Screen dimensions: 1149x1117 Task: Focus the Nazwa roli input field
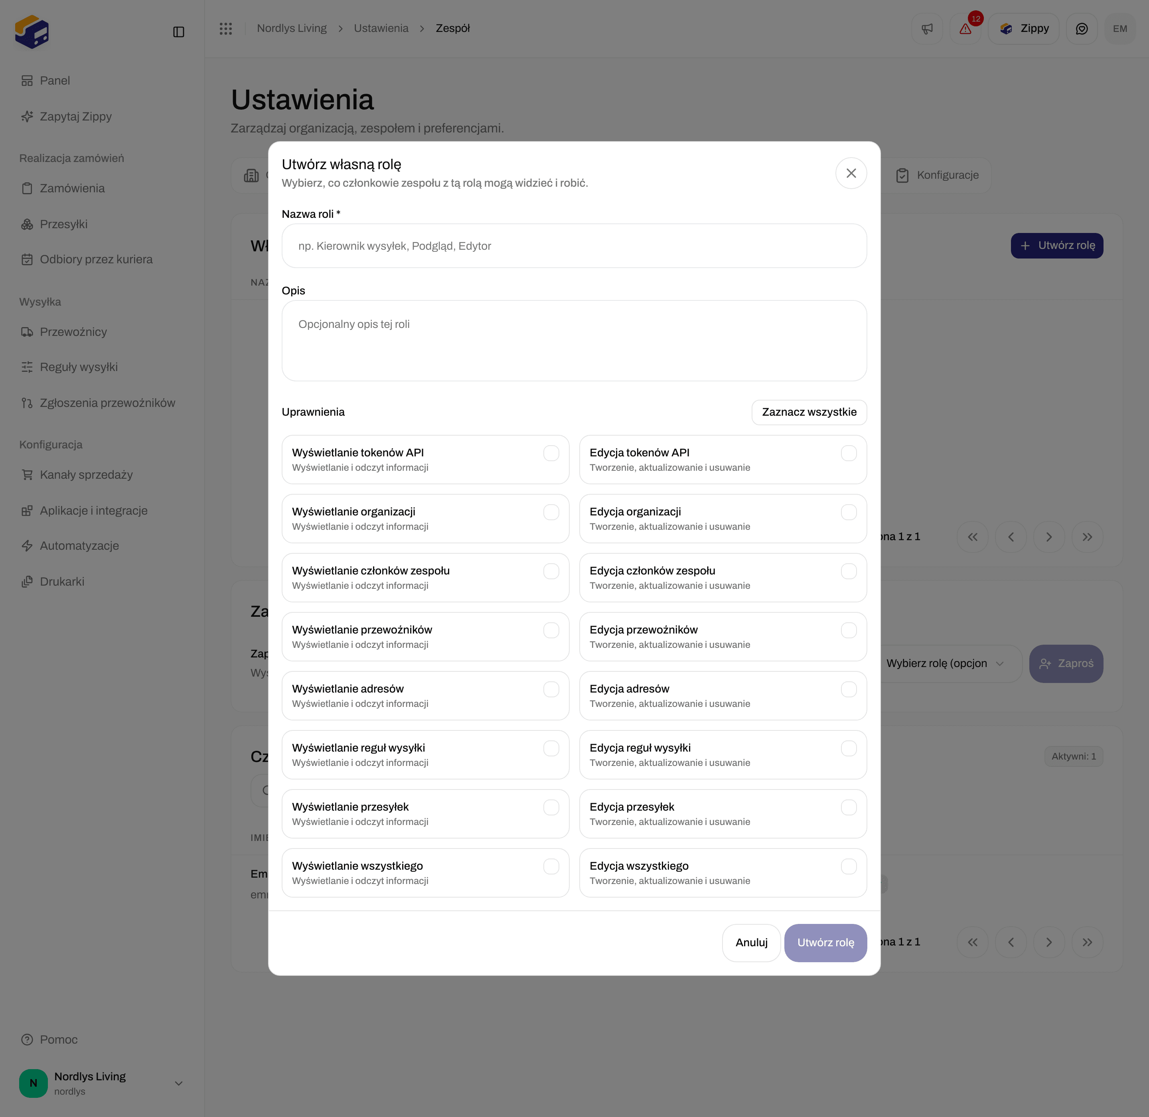(574, 246)
